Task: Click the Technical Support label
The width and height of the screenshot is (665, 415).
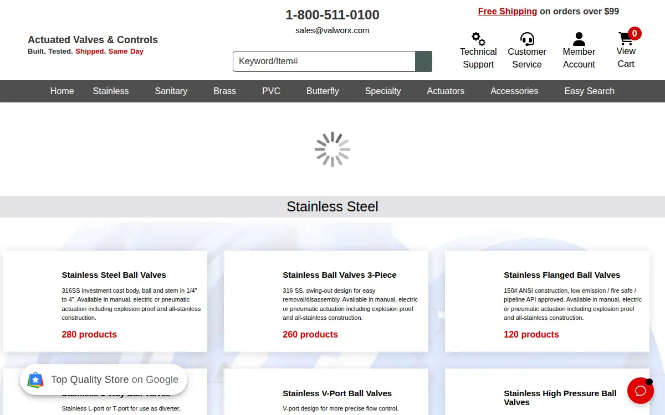Action: (478, 58)
